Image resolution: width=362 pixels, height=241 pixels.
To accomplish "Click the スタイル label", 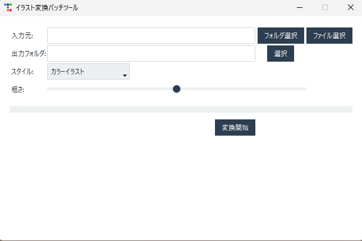I will pos(22,72).
